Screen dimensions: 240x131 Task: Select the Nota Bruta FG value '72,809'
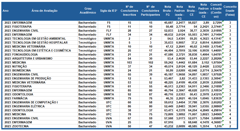pos(169,114)
